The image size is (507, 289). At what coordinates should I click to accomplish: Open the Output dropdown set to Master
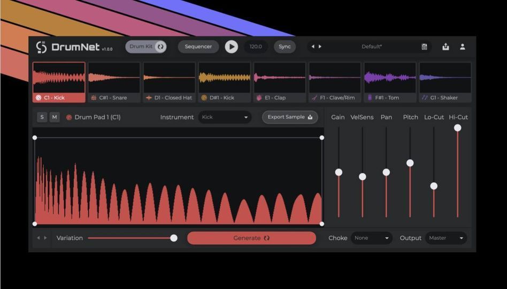(x=446, y=238)
